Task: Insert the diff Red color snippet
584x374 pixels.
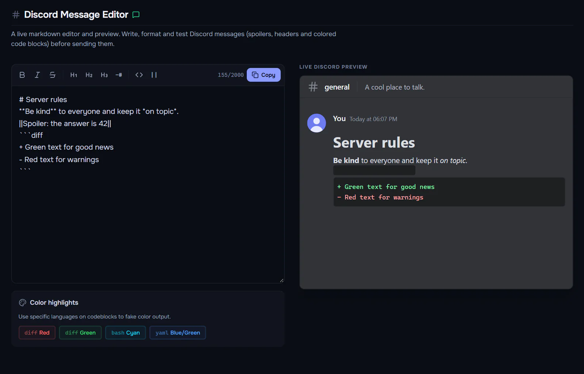Action: coord(37,333)
